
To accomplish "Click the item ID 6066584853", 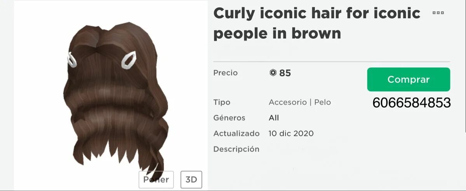I will 412,103.
